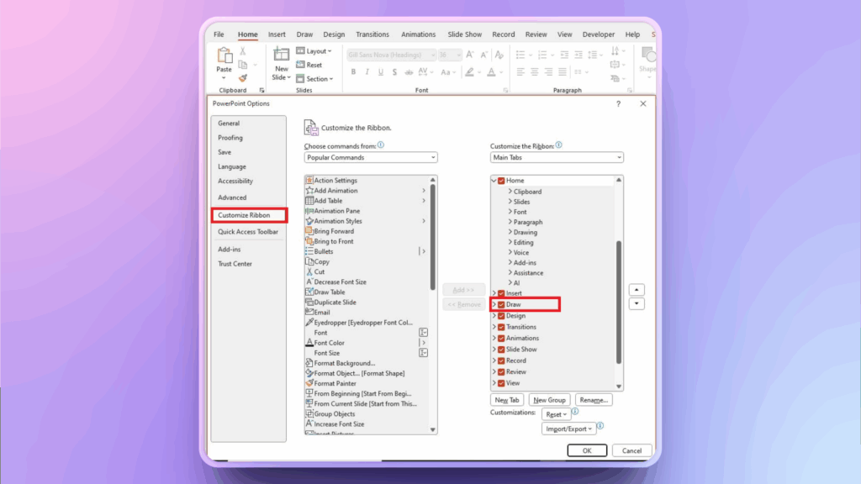The height and width of the screenshot is (484, 861).
Task: Click the Paste clipboard icon
Action: coord(224,55)
